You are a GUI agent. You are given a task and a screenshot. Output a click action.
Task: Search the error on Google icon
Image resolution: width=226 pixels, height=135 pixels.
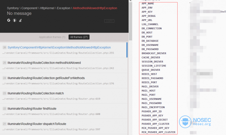point(9,20)
